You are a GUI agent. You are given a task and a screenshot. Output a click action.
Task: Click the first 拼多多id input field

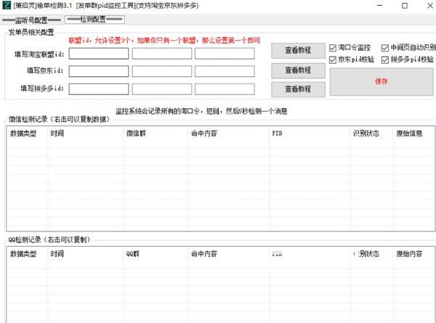point(99,89)
